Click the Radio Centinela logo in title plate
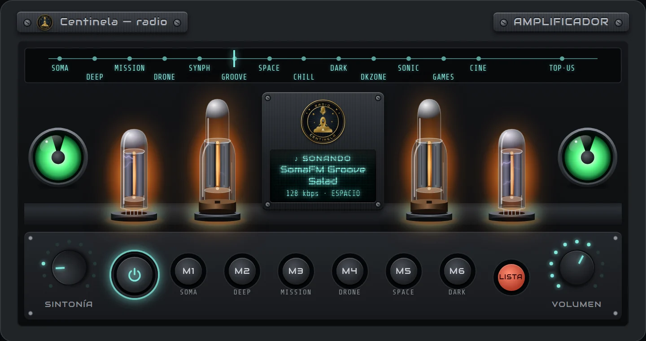The image size is (646, 341). click(45, 22)
